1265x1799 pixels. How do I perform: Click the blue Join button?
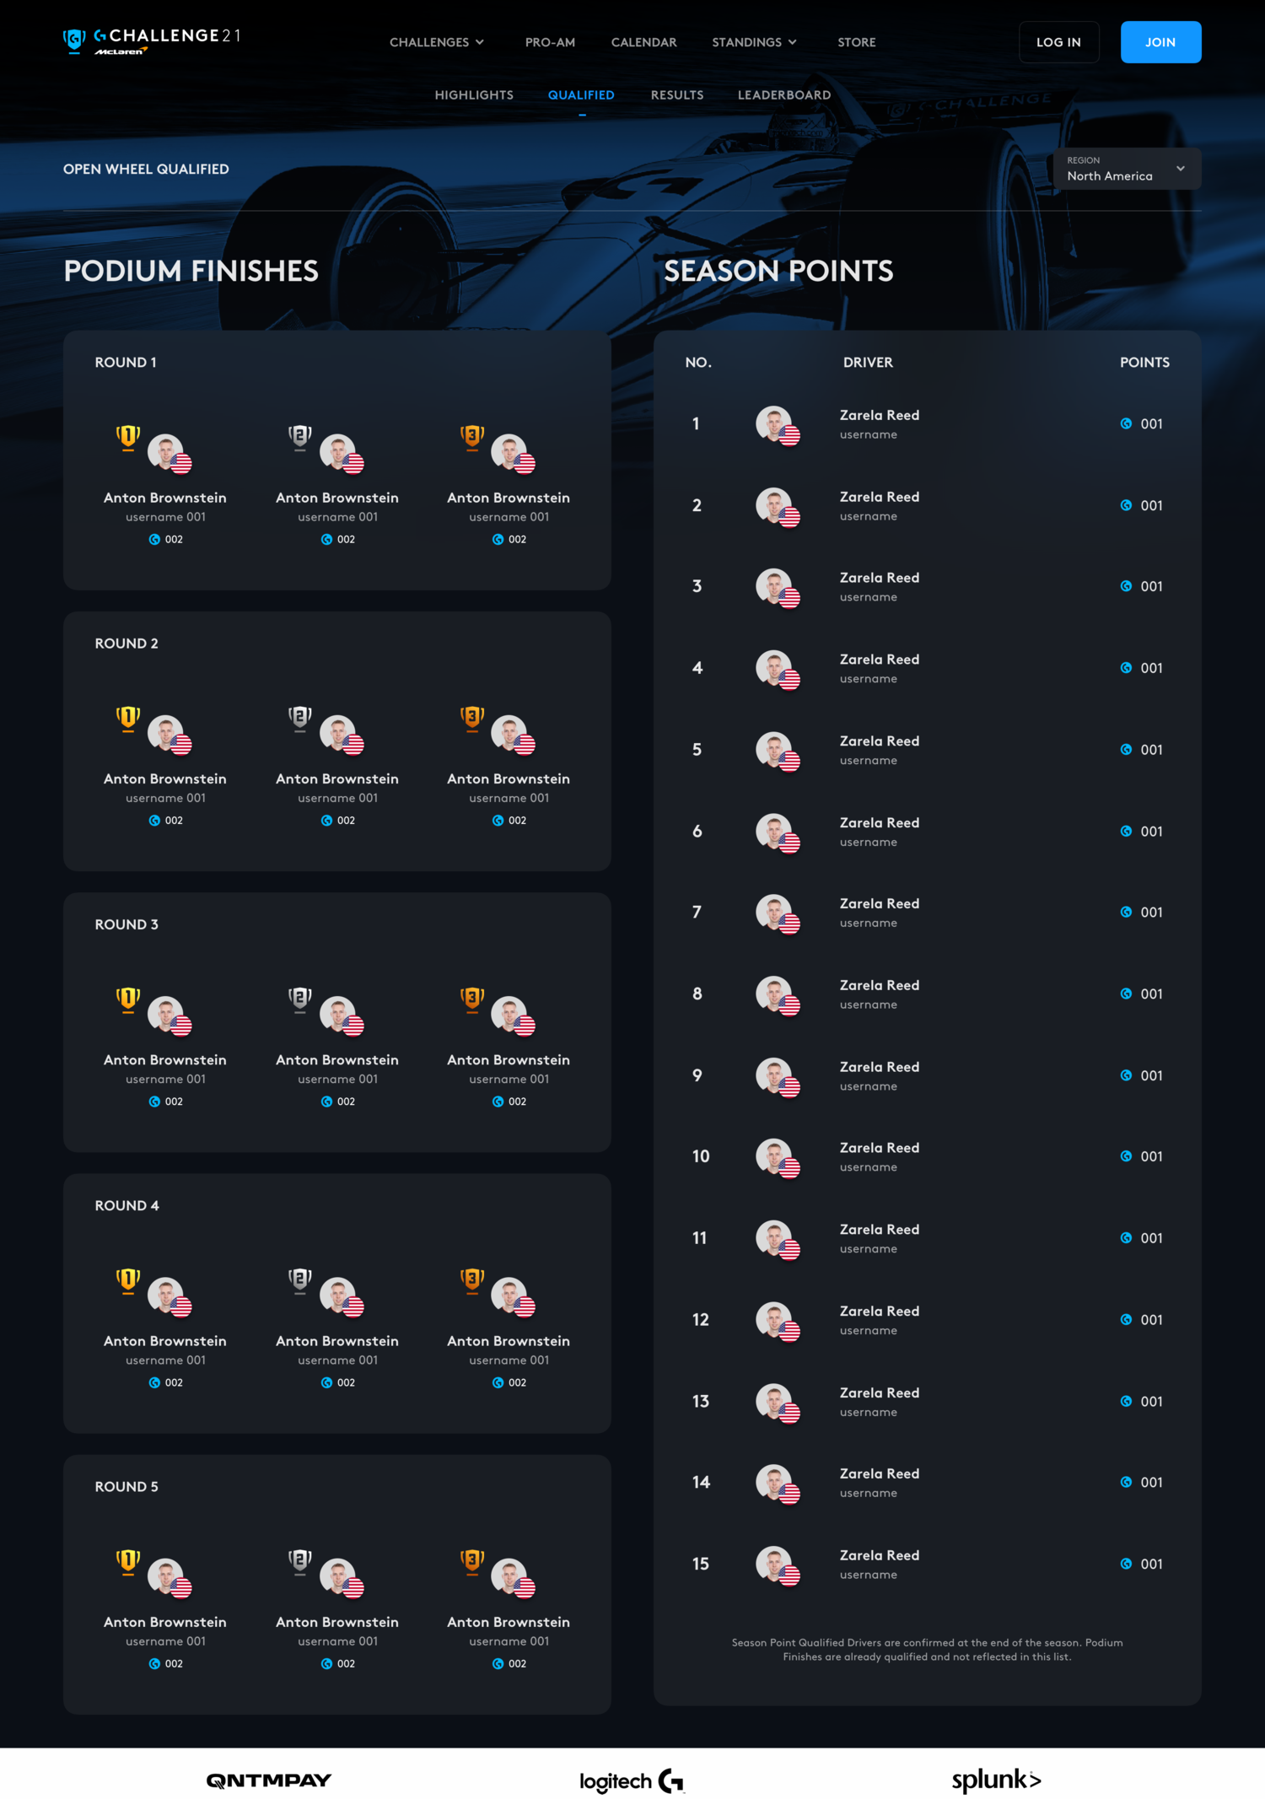[x=1160, y=42]
